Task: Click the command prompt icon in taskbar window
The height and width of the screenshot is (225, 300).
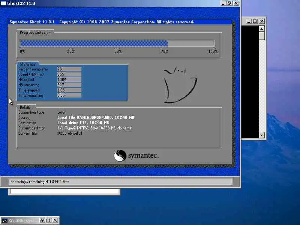Action: [x=4, y=220]
